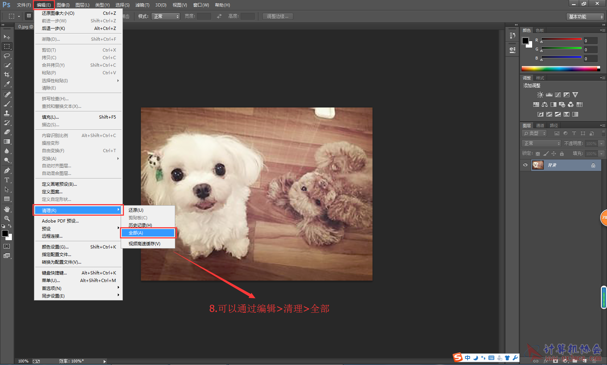
Task: Select the Spot Healing Brush tool
Action: (7, 94)
